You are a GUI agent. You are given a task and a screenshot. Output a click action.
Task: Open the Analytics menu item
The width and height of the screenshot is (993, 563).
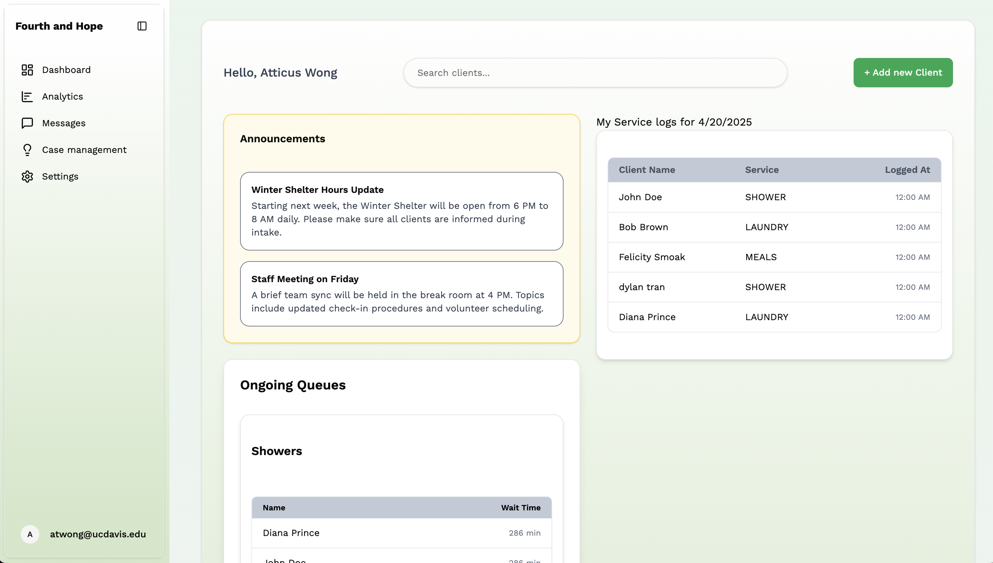pos(62,97)
